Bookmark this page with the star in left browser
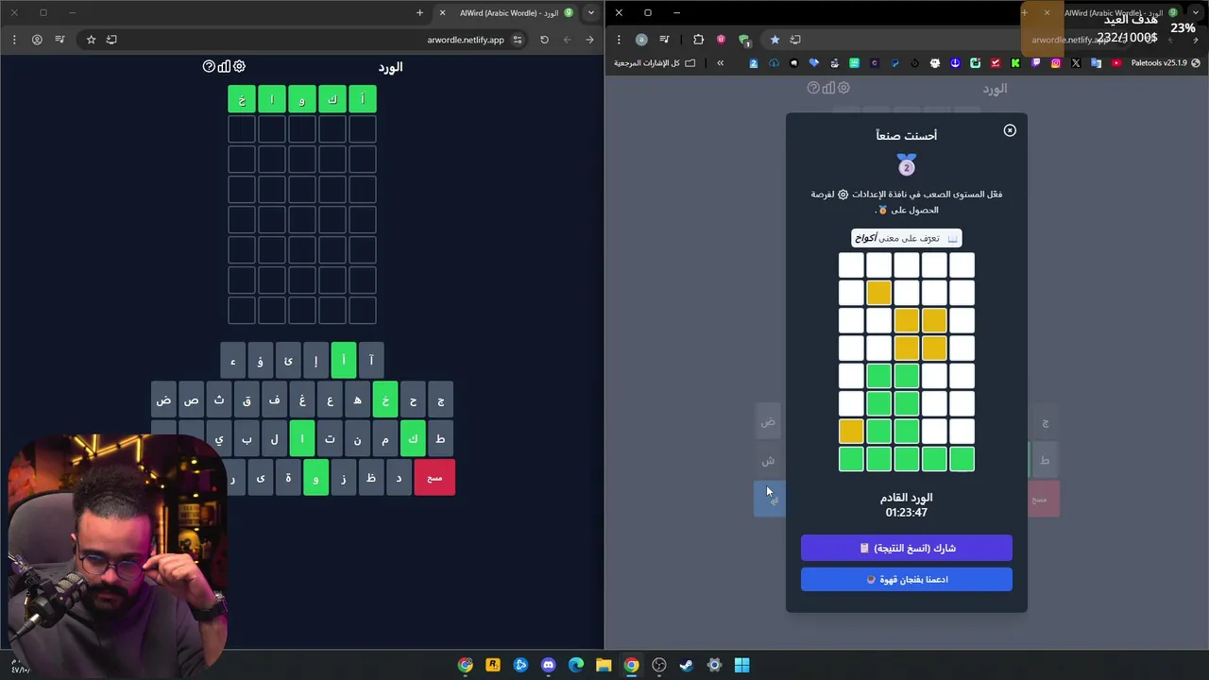This screenshot has width=1209, height=680. (x=91, y=40)
